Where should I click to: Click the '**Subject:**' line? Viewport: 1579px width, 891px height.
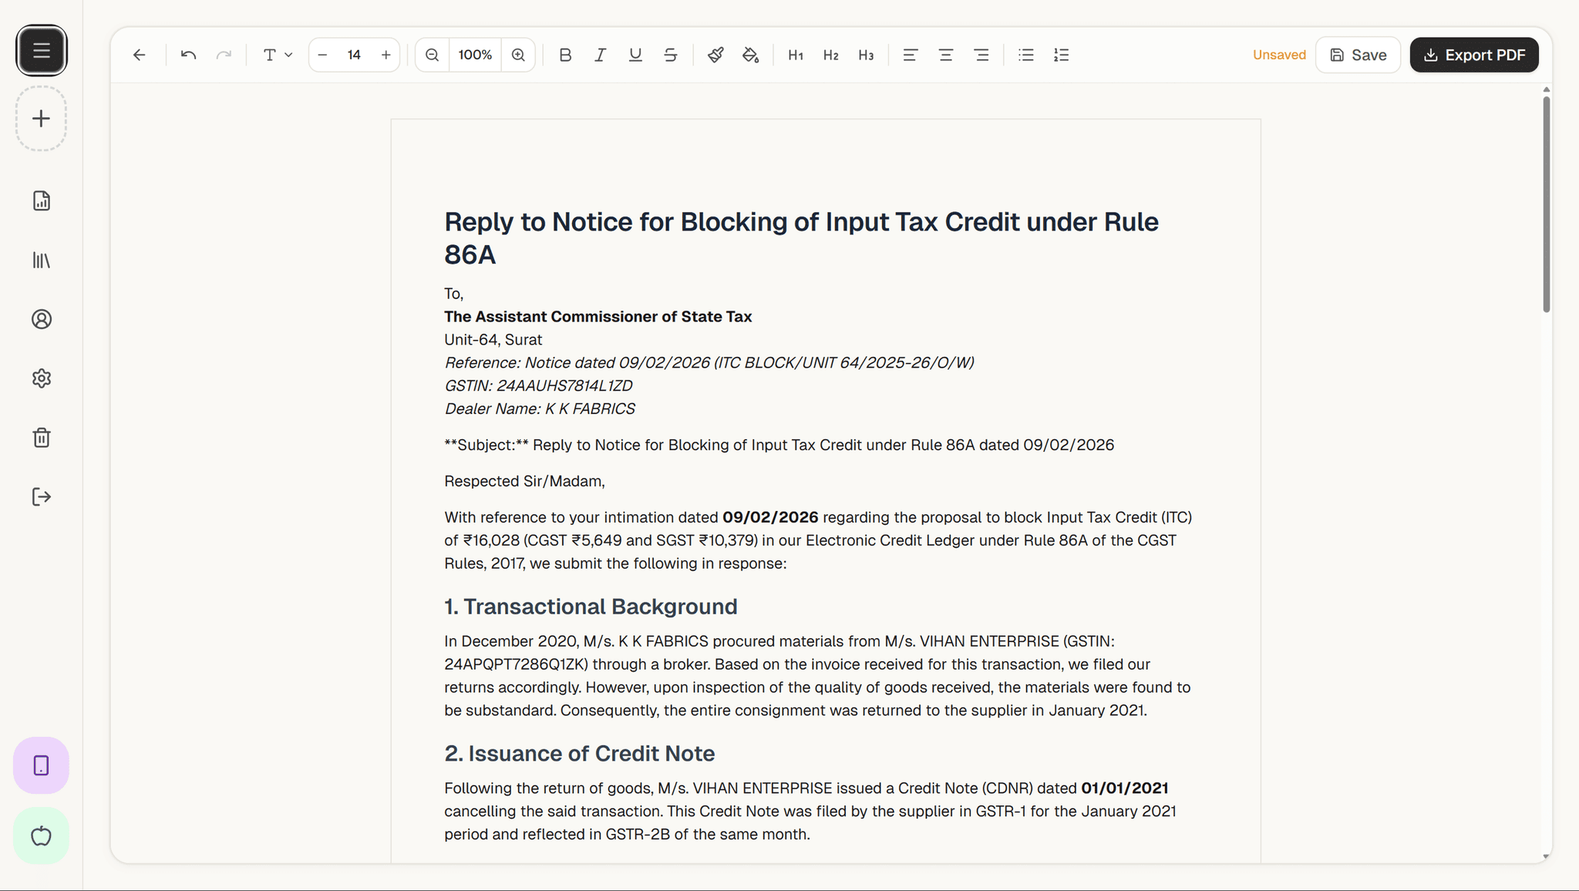coord(779,445)
